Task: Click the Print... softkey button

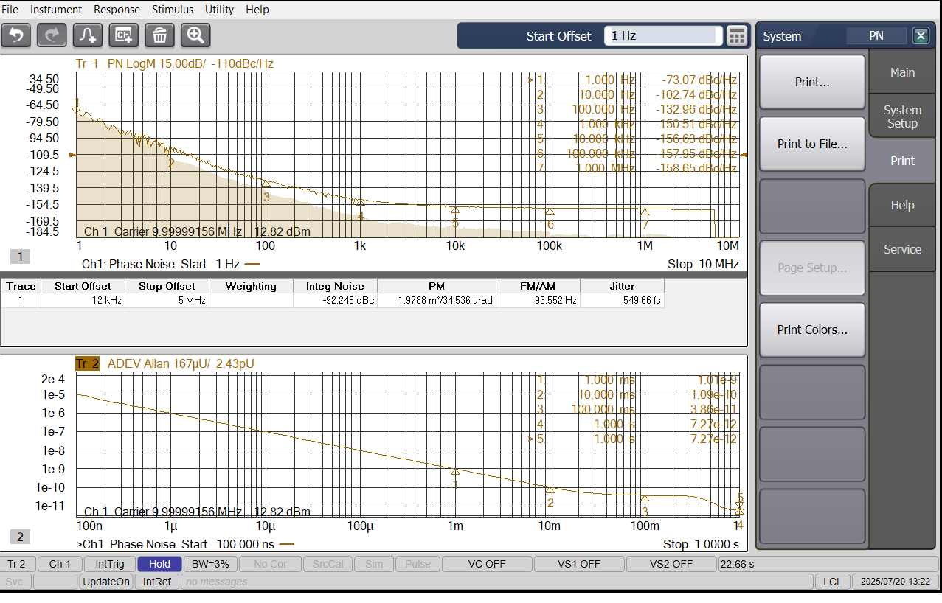Action: [x=812, y=82]
